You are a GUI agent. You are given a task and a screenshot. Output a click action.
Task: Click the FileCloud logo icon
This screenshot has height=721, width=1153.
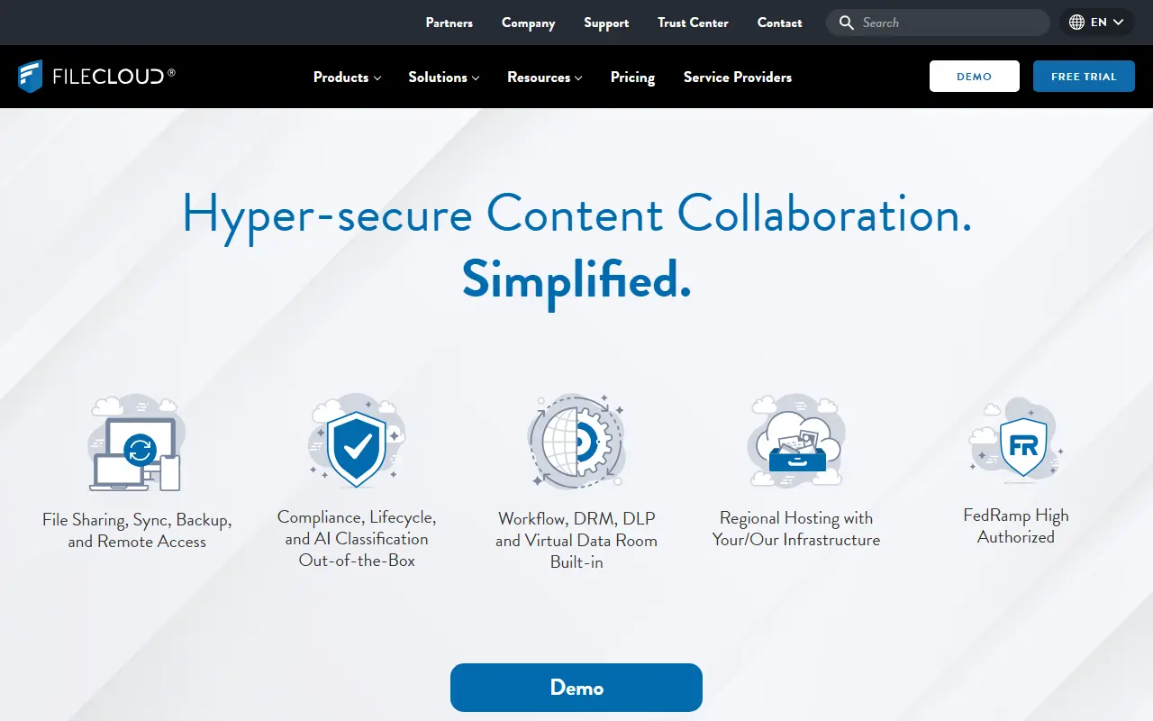pos(31,77)
